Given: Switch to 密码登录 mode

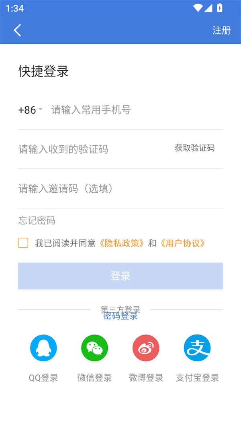Looking at the screenshot, I should click(120, 316).
